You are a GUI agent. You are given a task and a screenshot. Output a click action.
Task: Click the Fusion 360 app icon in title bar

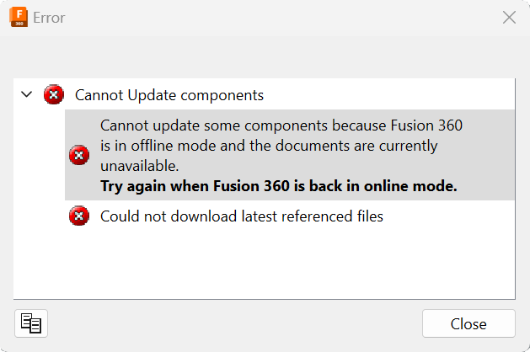pyautogui.click(x=19, y=17)
